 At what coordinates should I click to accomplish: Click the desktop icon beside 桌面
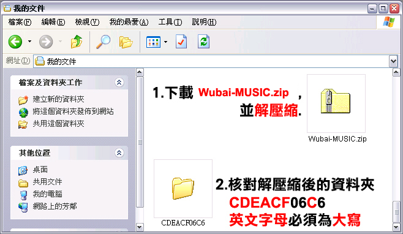pyautogui.click(x=23, y=170)
